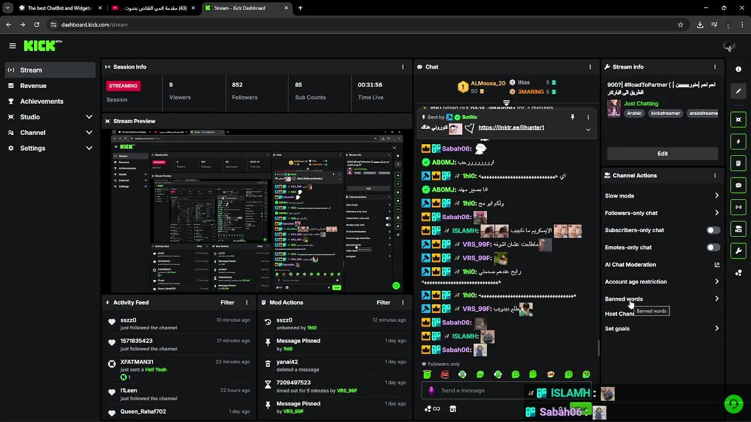Collapse the pinned message with its chevron
The image size is (751, 422).
point(588,130)
